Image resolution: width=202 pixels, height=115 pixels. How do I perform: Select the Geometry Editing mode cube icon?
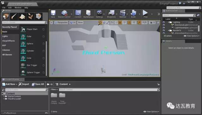click(x=39, y=16)
